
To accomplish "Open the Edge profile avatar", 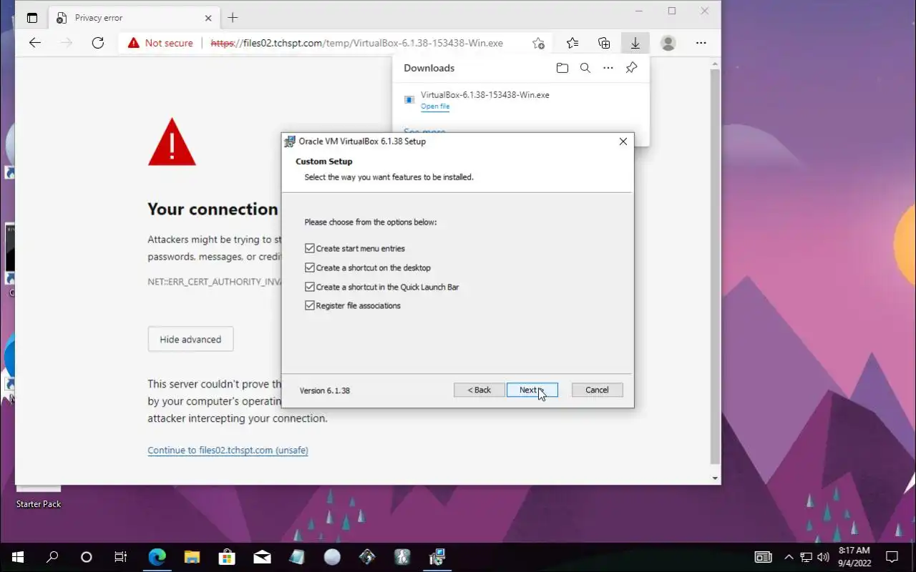I will point(668,43).
